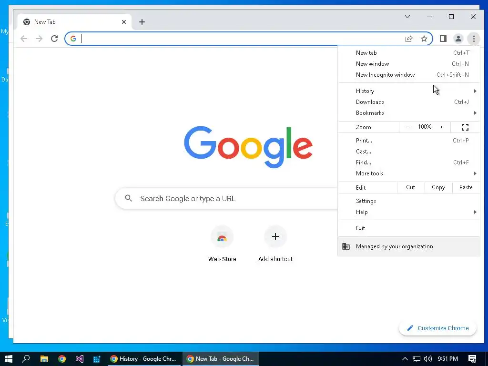Open Visual Studio from the taskbar
The image size is (488, 366).
(80, 359)
